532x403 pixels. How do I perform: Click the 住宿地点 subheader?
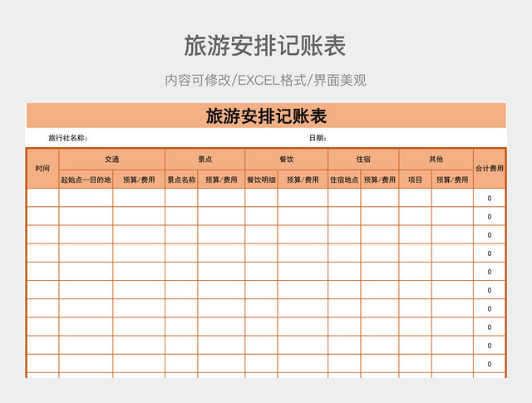pos(344,179)
